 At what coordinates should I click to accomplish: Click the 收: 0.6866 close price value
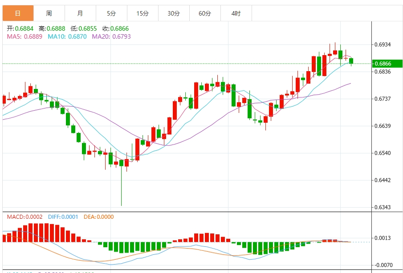[x=115, y=28]
